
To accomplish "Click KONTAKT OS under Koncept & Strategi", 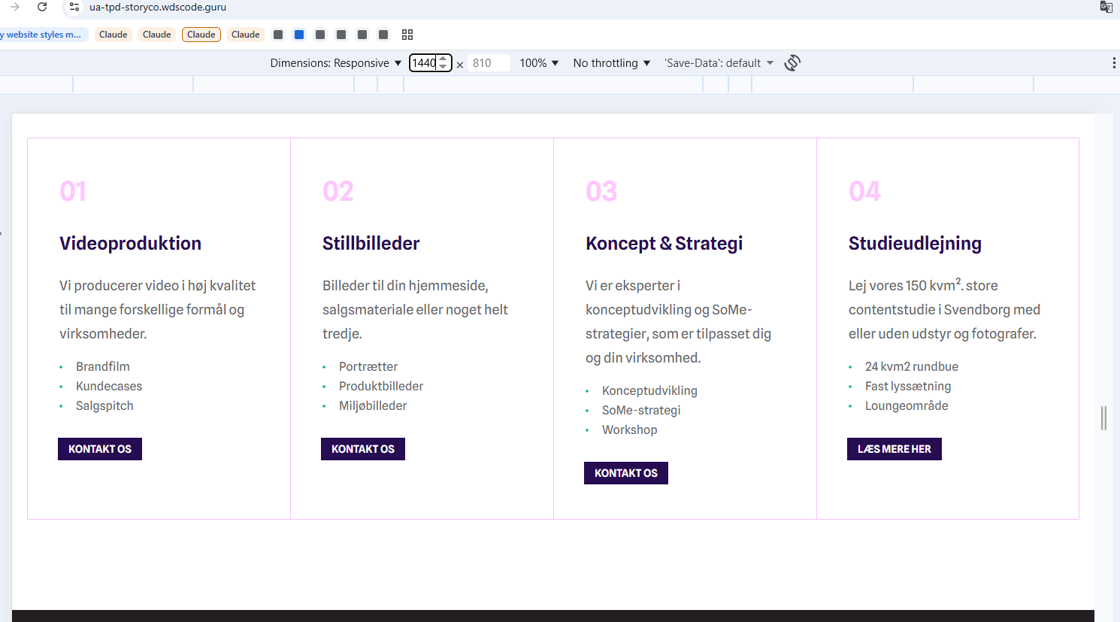I will coord(626,473).
